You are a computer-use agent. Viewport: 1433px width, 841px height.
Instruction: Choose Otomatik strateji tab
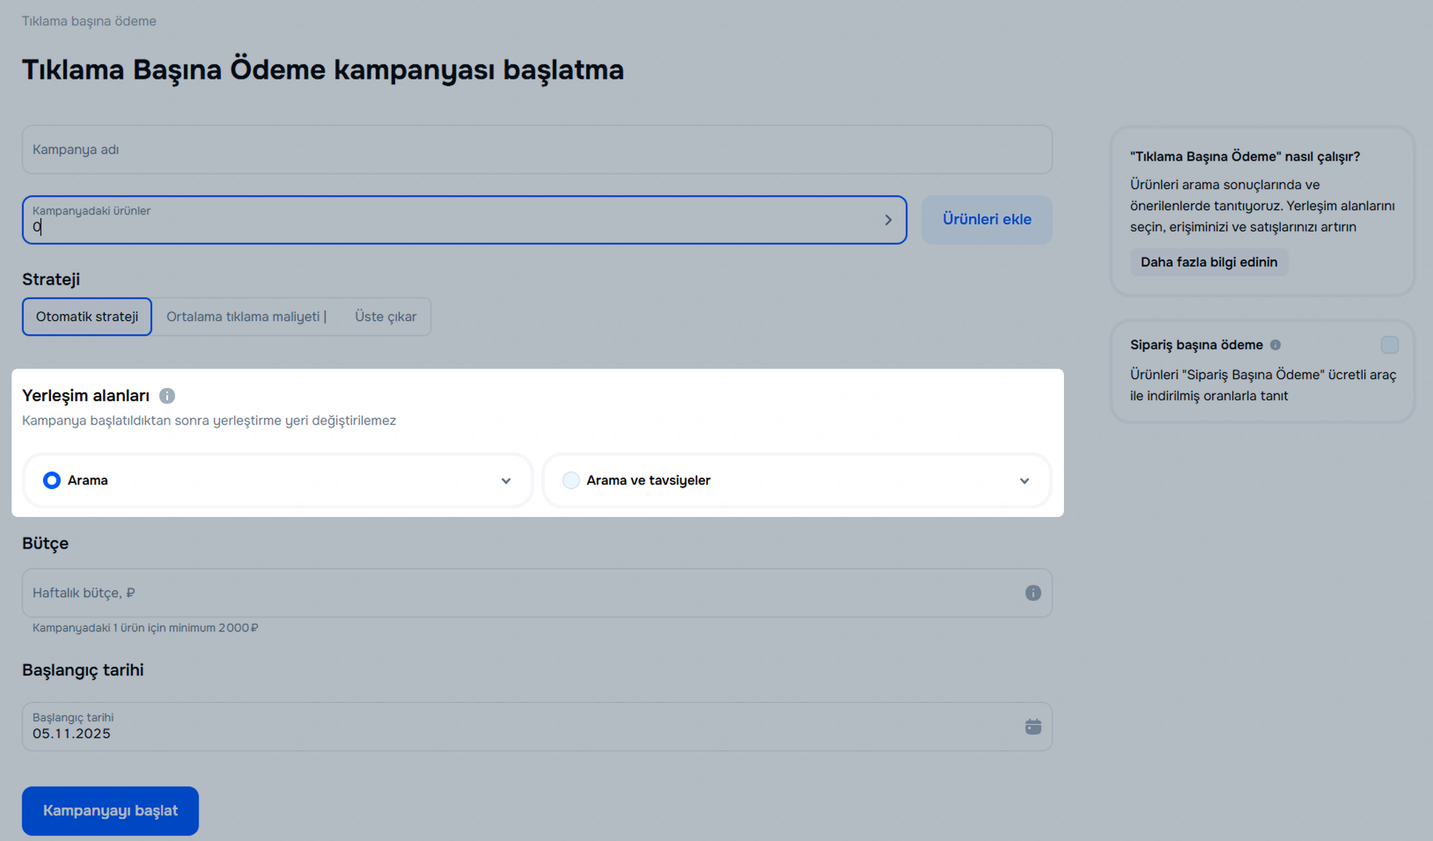[87, 316]
